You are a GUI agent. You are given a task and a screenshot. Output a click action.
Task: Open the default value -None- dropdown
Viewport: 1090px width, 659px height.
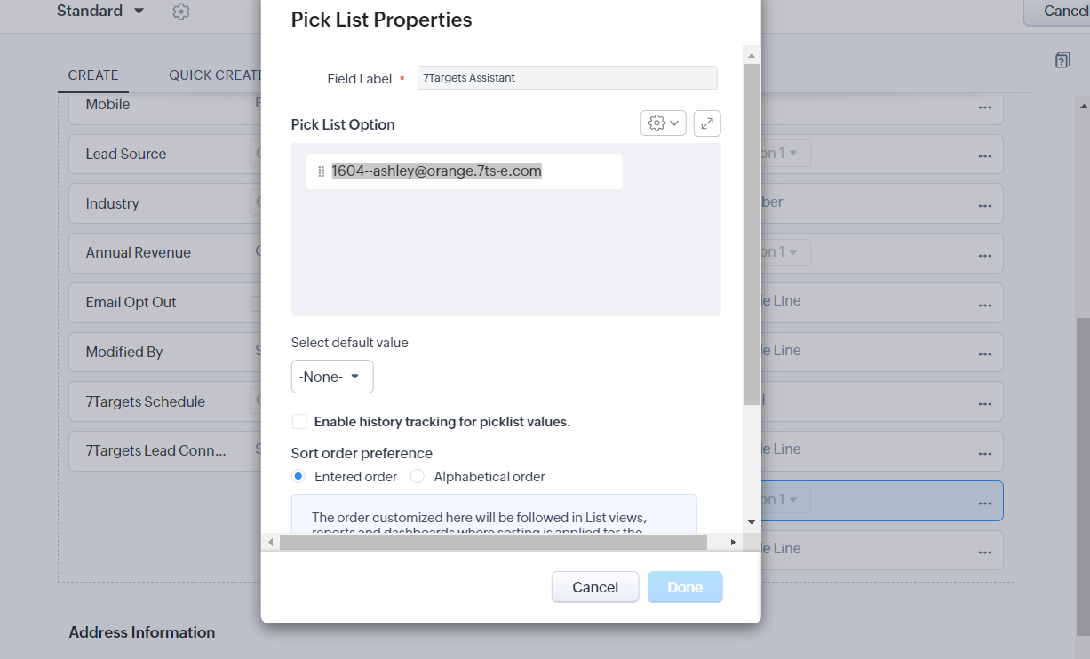click(332, 377)
